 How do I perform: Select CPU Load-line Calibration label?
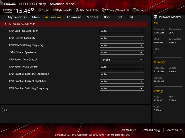pyautogui.click(x=24, y=31)
